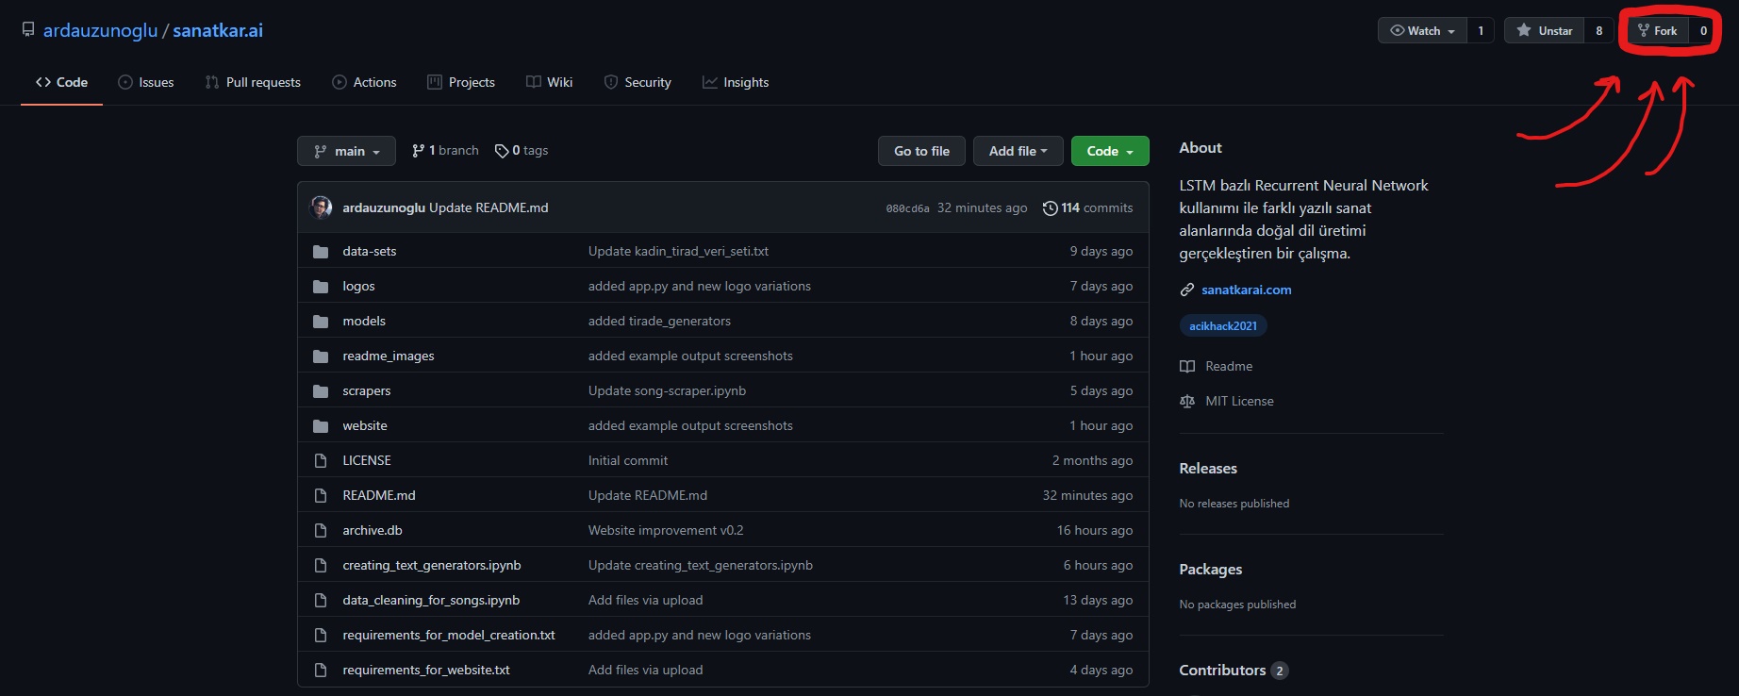The height and width of the screenshot is (696, 1739).
Task: Click the repository icon before ardauzunoglu
Action: pyautogui.click(x=28, y=30)
